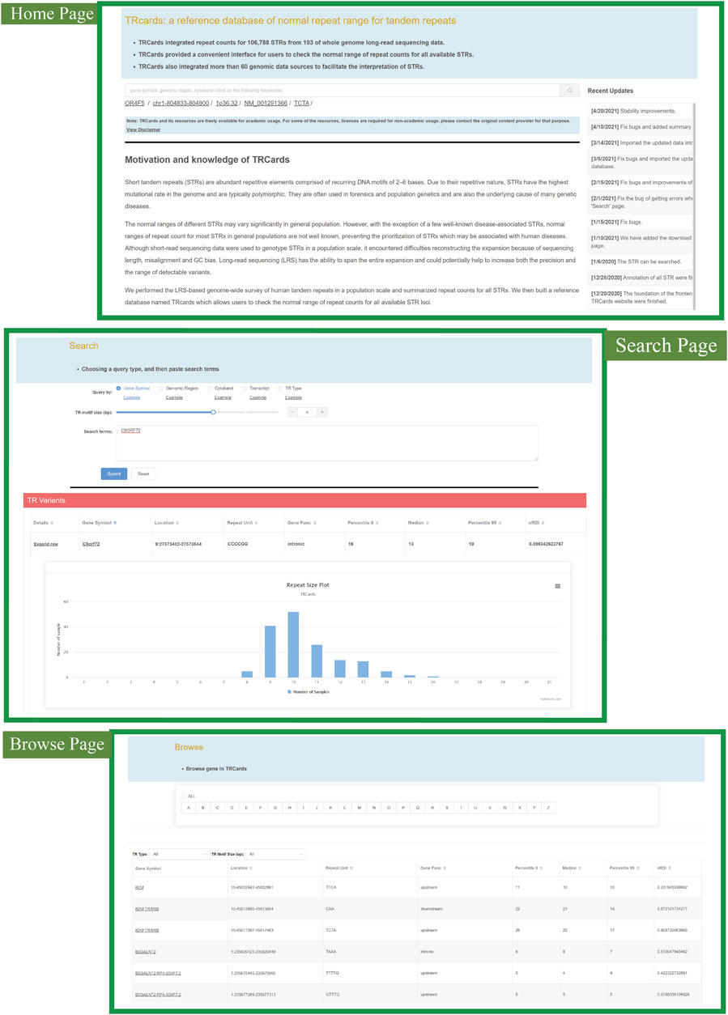Image resolution: width=728 pixels, height=1015 pixels.
Task: Sort Browse table by Median column
Action: click(580, 868)
